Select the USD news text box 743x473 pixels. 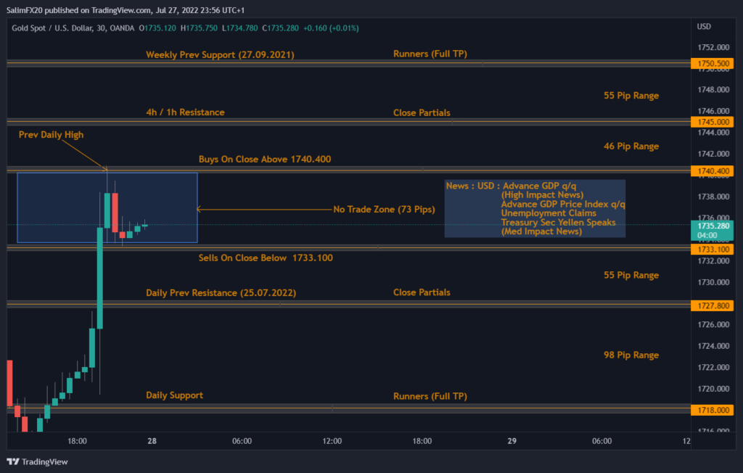point(534,208)
